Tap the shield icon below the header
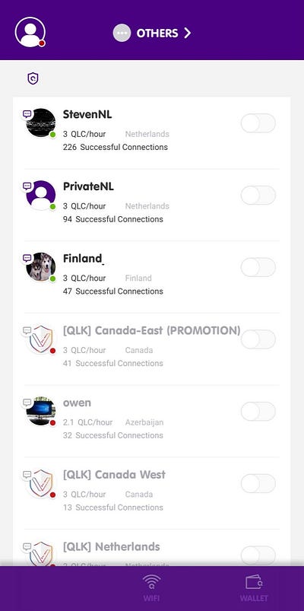 point(33,78)
